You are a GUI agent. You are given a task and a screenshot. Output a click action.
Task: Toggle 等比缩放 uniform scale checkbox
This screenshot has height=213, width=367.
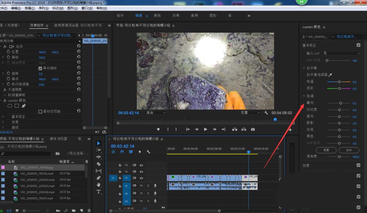[40, 68]
